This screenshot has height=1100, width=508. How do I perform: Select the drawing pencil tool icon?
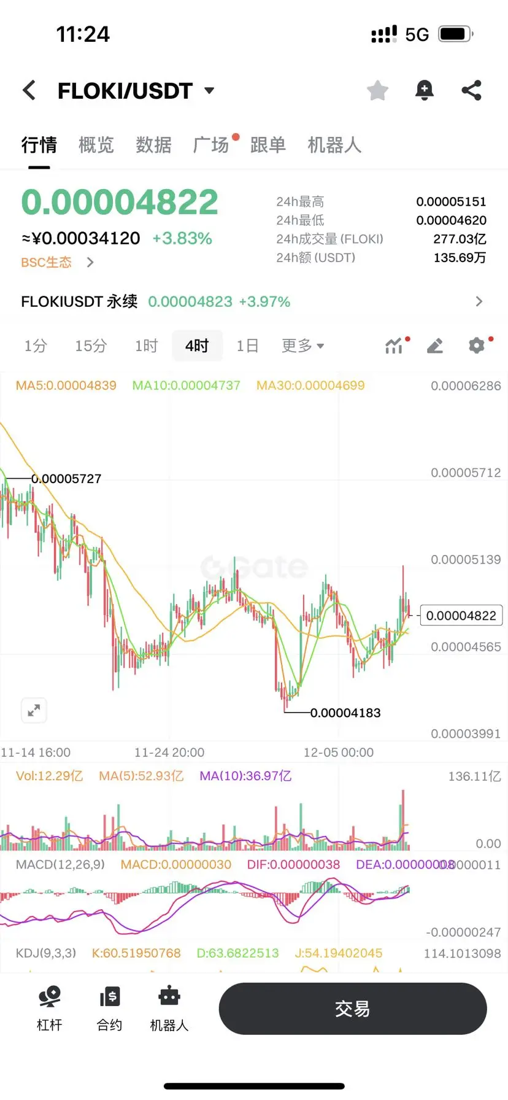tap(435, 346)
